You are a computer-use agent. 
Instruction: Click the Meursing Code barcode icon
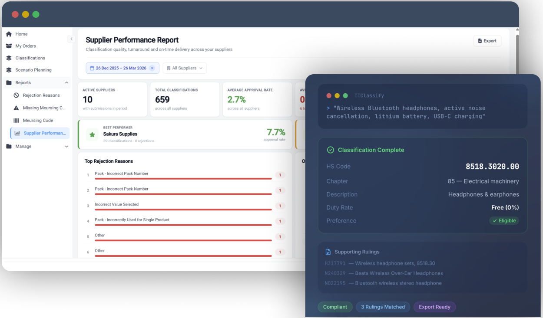(17, 121)
